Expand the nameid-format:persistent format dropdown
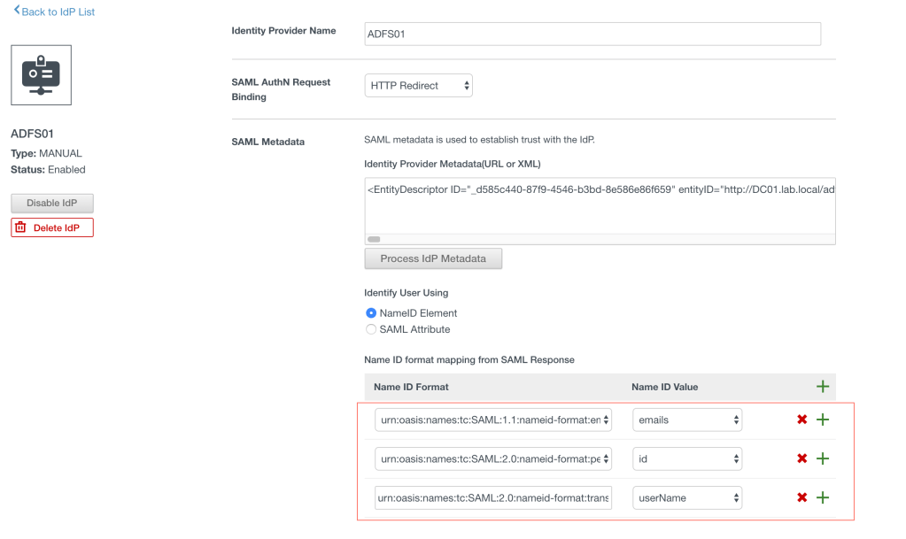This screenshot has width=906, height=539. coord(493,458)
